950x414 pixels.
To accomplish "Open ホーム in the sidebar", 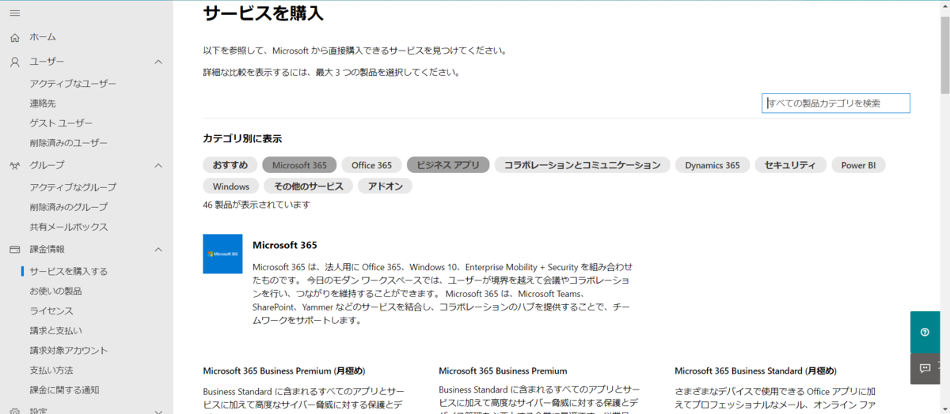I will (43, 37).
